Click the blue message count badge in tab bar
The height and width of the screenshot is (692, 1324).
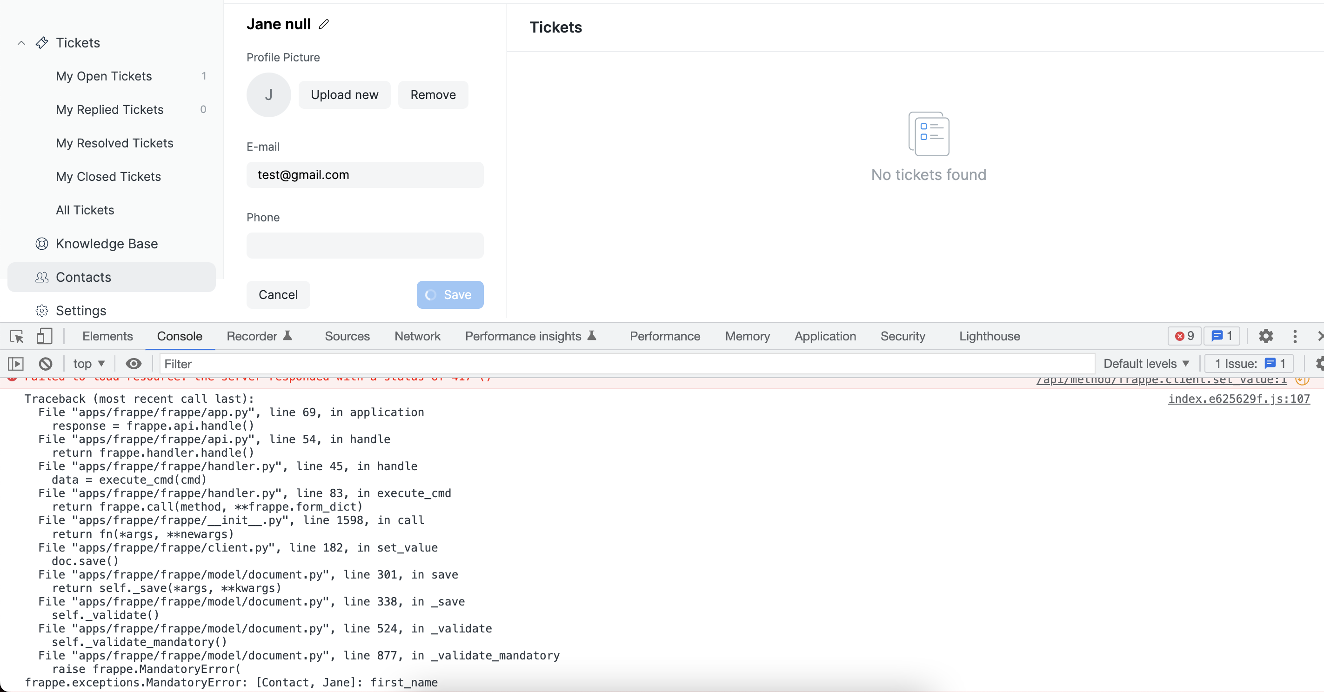1222,336
